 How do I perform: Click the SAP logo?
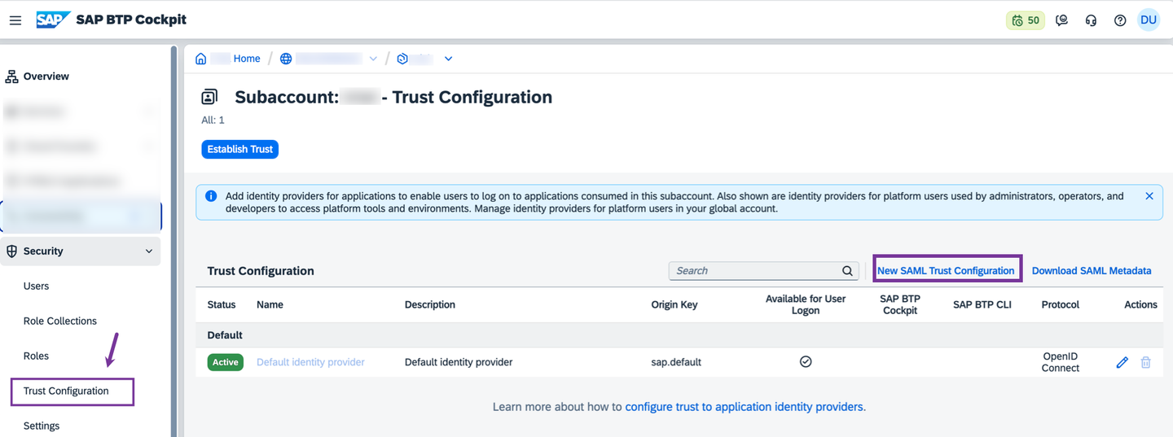[x=52, y=20]
